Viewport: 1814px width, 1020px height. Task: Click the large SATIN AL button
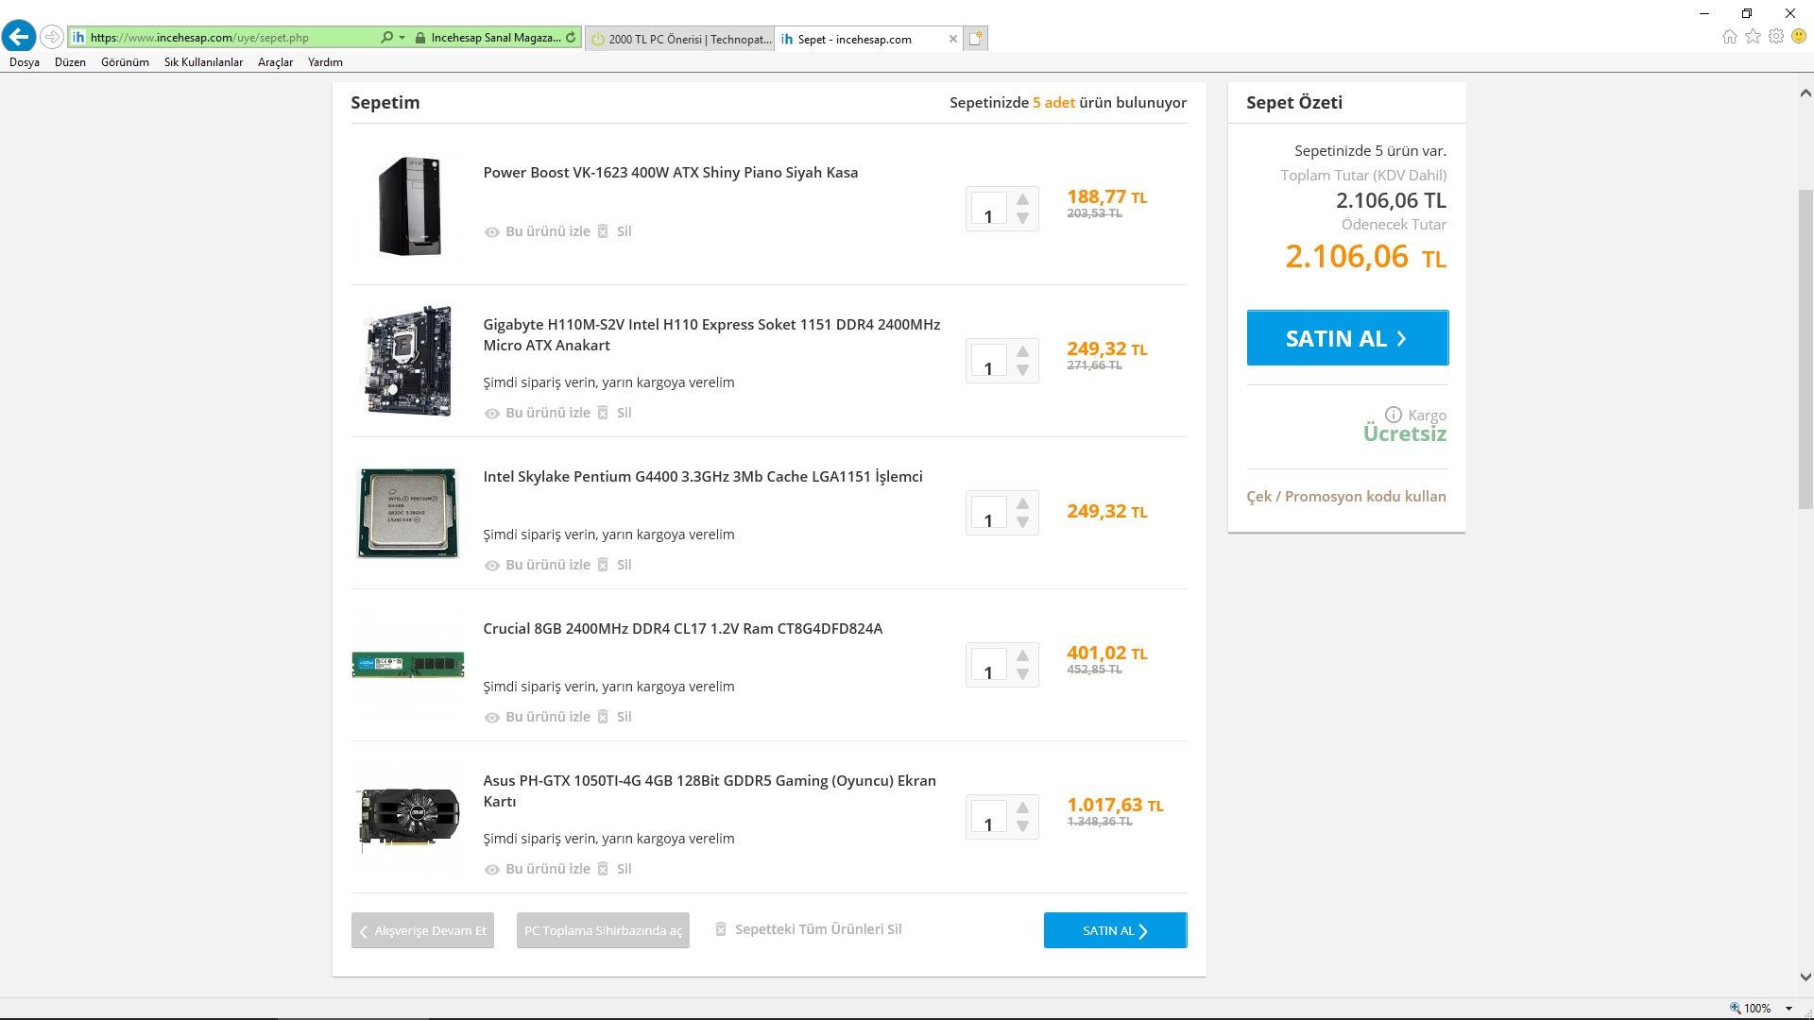1347,338
